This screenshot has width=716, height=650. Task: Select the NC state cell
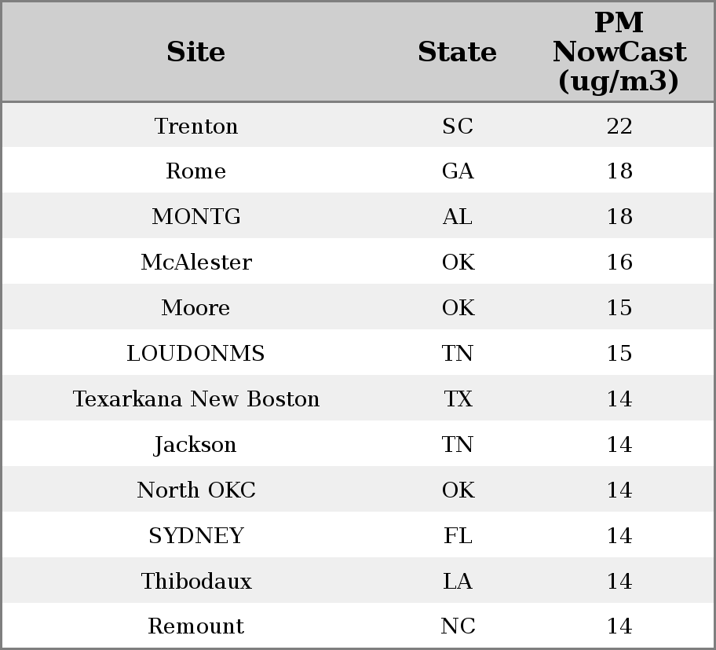458,626
